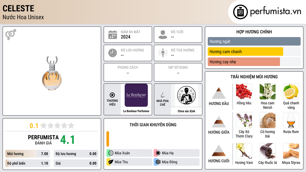This screenshot has width=306, height=172.
Task: Click the perfumista.vn bottle logo
Action: coord(240,12)
